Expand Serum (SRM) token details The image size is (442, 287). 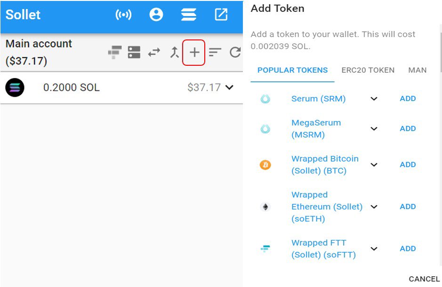[x=374, y=99]
